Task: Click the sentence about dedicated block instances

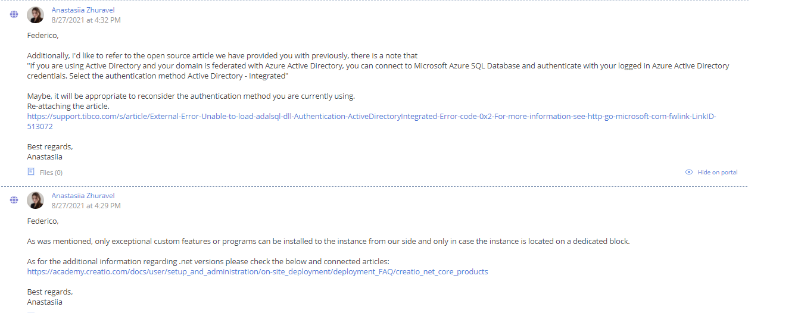Action: [328, 242]
